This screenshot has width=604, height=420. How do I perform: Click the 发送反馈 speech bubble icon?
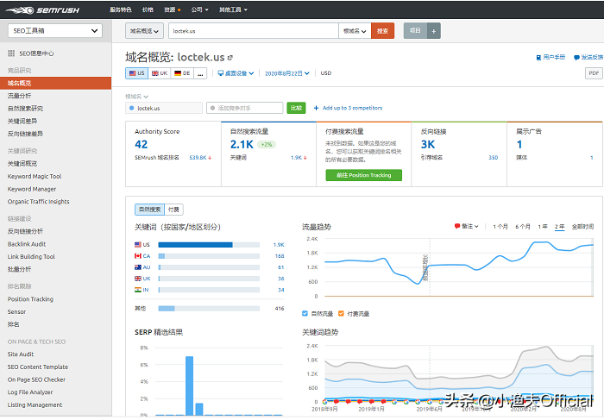coord(576,57)
